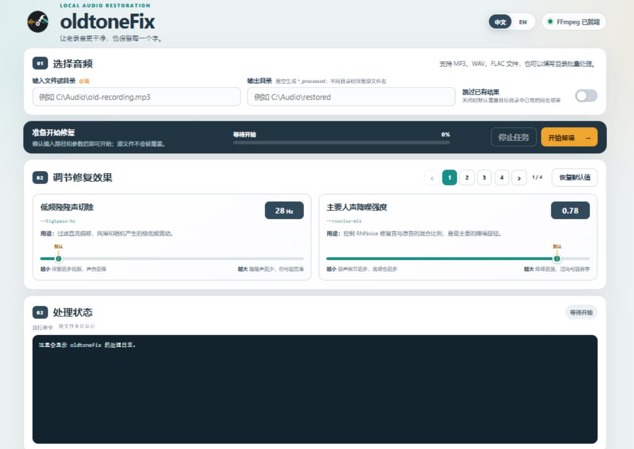Click the 0.78 value badge
Screen dimensions: 634x449
click(570, 210)
